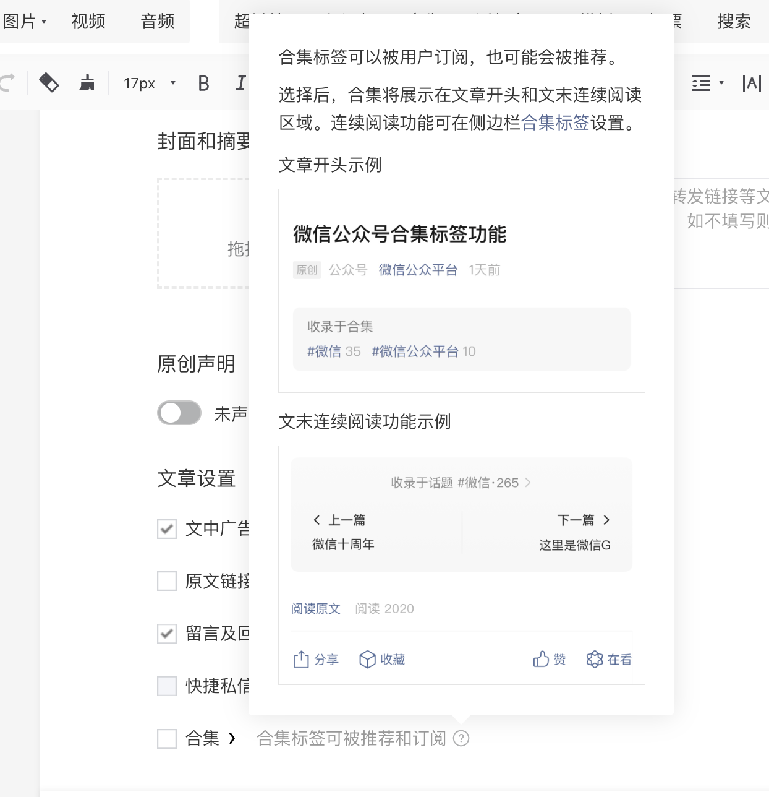The width and height of the screenshot is (769, 797).
Task: Click the 阅读原文 link
Action: coord(316,609)
